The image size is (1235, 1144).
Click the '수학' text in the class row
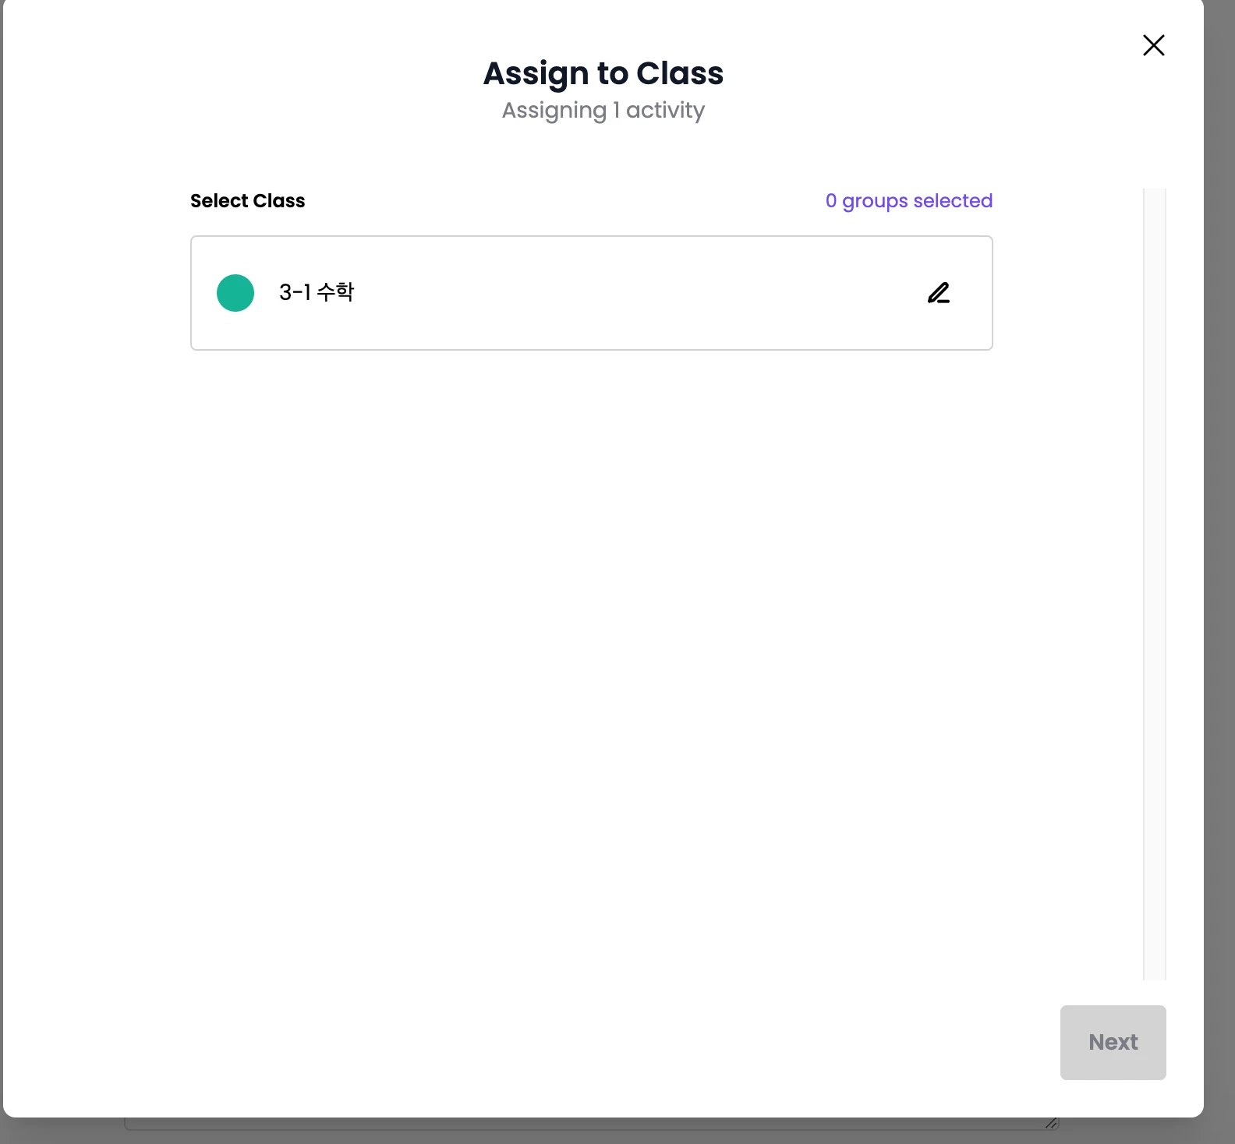click(x=335, y=292)
